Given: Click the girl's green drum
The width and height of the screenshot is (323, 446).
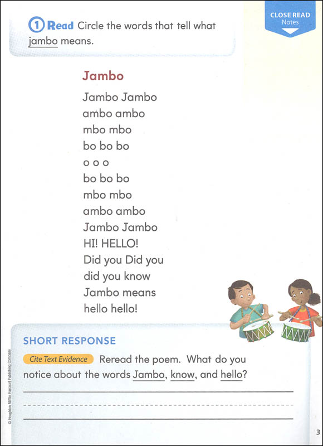Looking at the screenshot, I should pyautogui.click(x=296, y=332).
